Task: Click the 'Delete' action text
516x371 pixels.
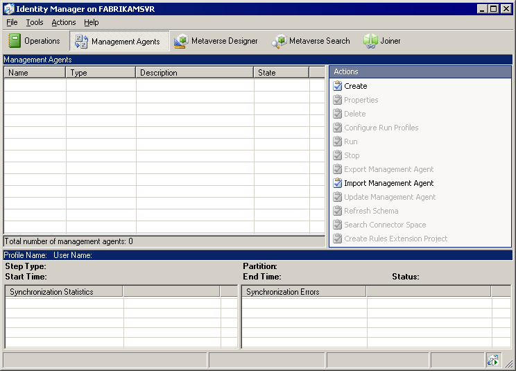Action: (355, 114)
